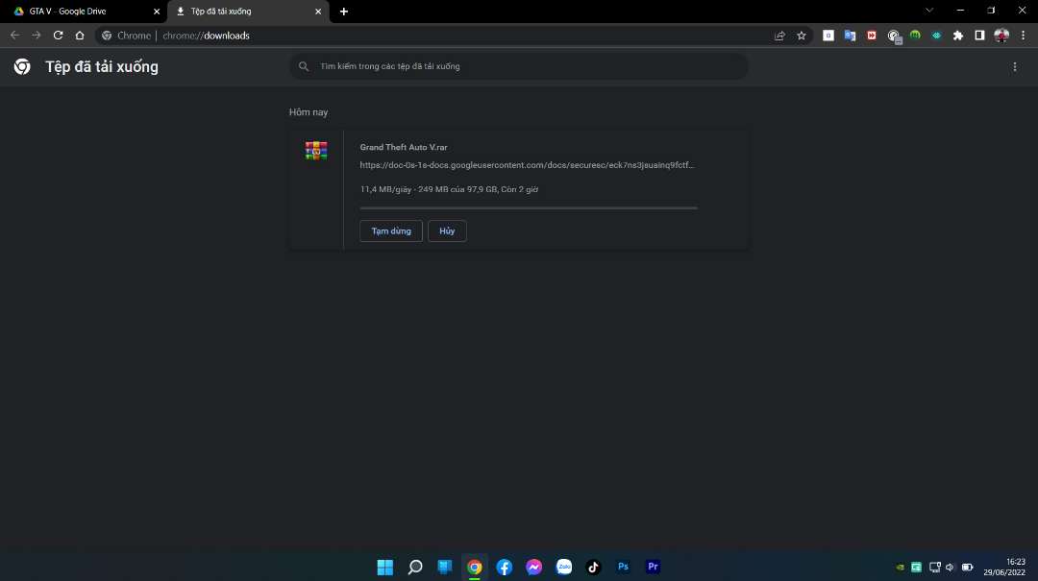Go back to the previous page
The height and width of the screenshot is (581, 1038).
click(14, 36)
